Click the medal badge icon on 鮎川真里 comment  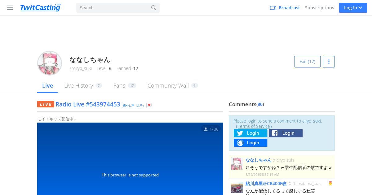[330, 184]
